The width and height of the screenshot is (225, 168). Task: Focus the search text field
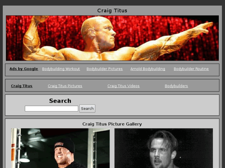[x=51, y=109]
